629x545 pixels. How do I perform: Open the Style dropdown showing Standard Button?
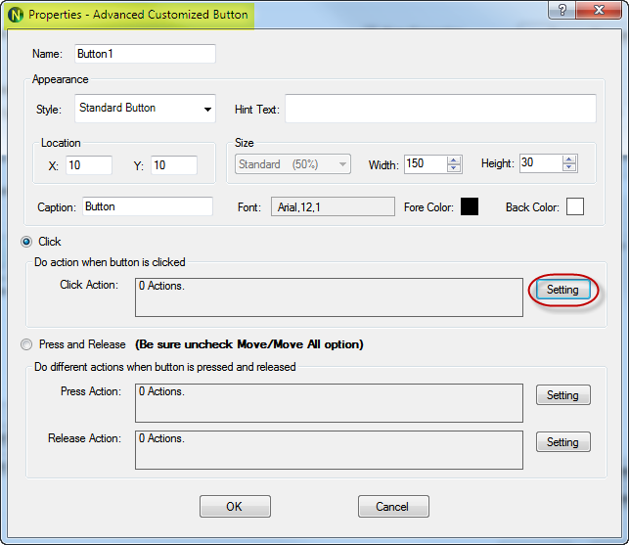[145, 109]
